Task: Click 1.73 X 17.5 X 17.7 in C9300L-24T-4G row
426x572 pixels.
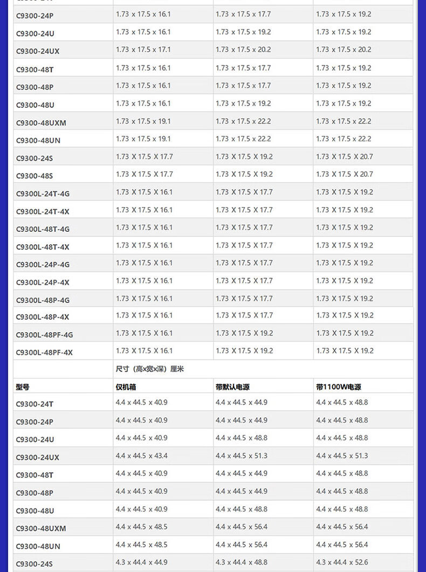Action: click(244, 192)
